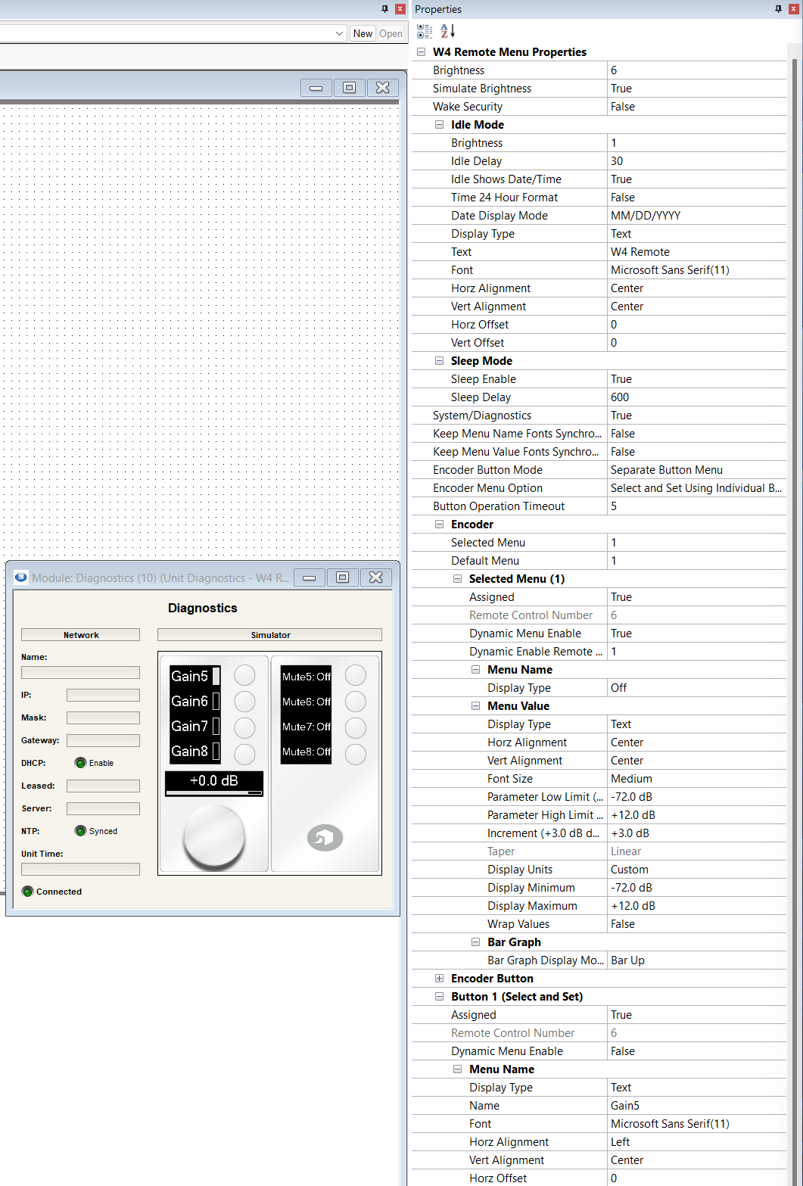Click the Date Display Mode value MM/DD/YYYY
Image resolution: width=803 pixels, height=1186 pixels.
pyautogui.click(x=696, y=216)
